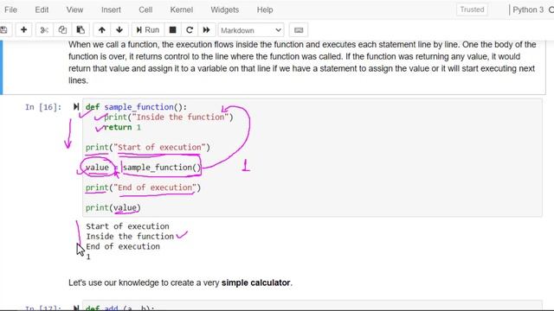Viewport: 554px width, 311px height.
Task: Open the View menu
Action: pyautogui.click(x=74, y=10)
